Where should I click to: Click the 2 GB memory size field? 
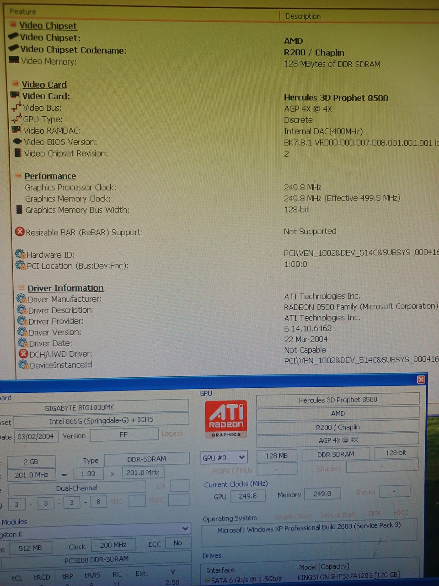pyautogui.click(x=31, y=462)
